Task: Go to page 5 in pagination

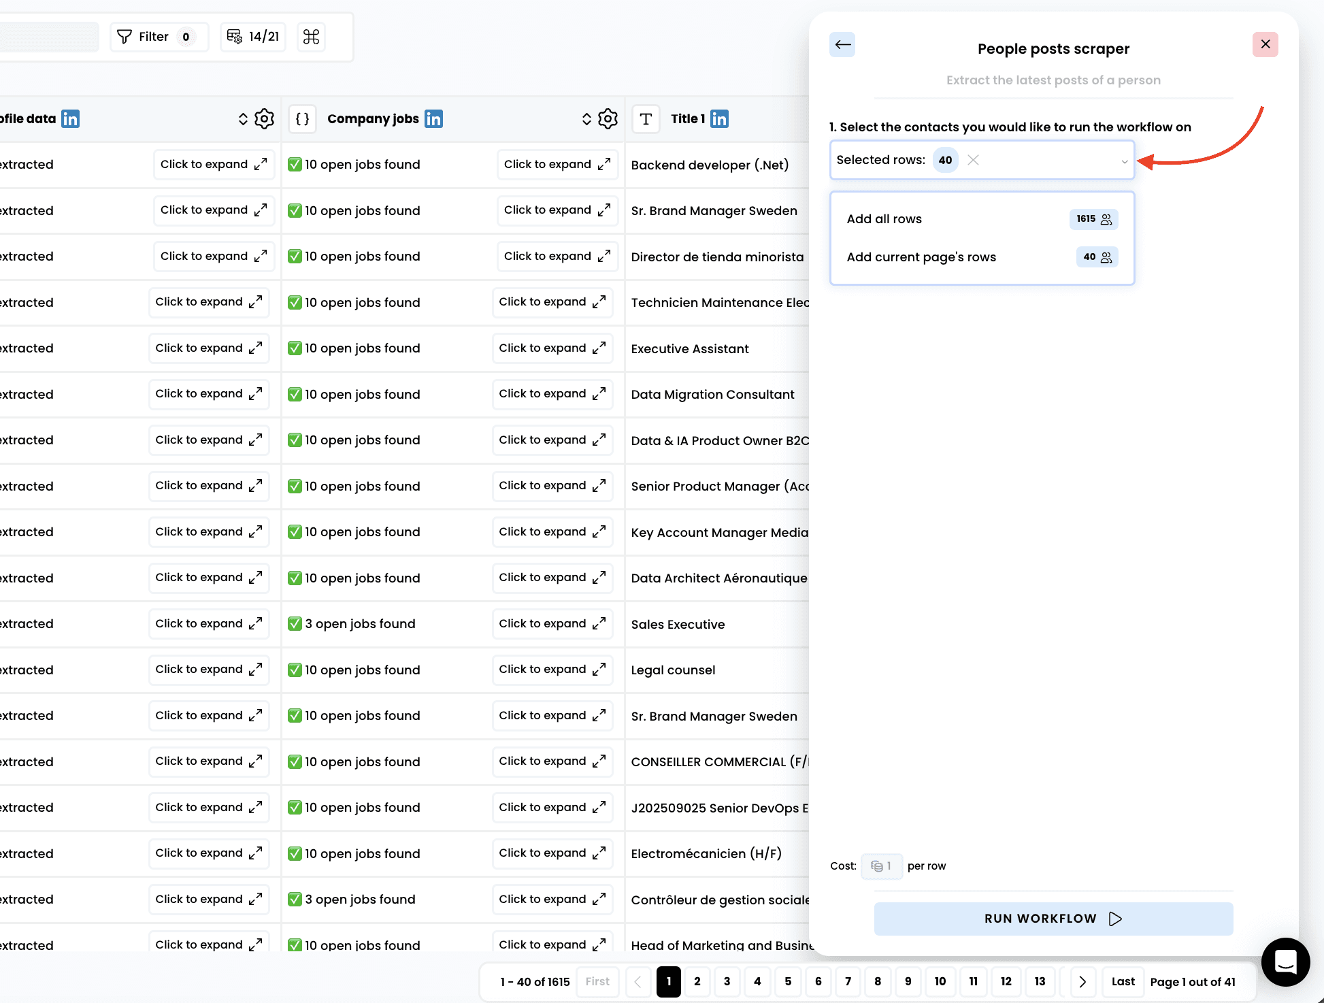Action: 788,982
